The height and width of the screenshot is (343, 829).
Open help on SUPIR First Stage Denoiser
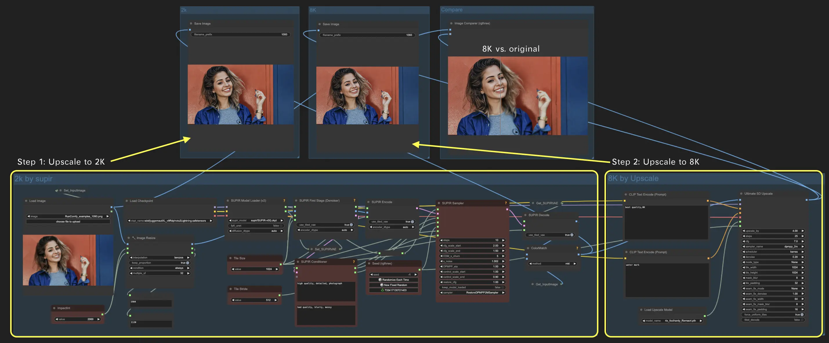(x=354, y=200)
